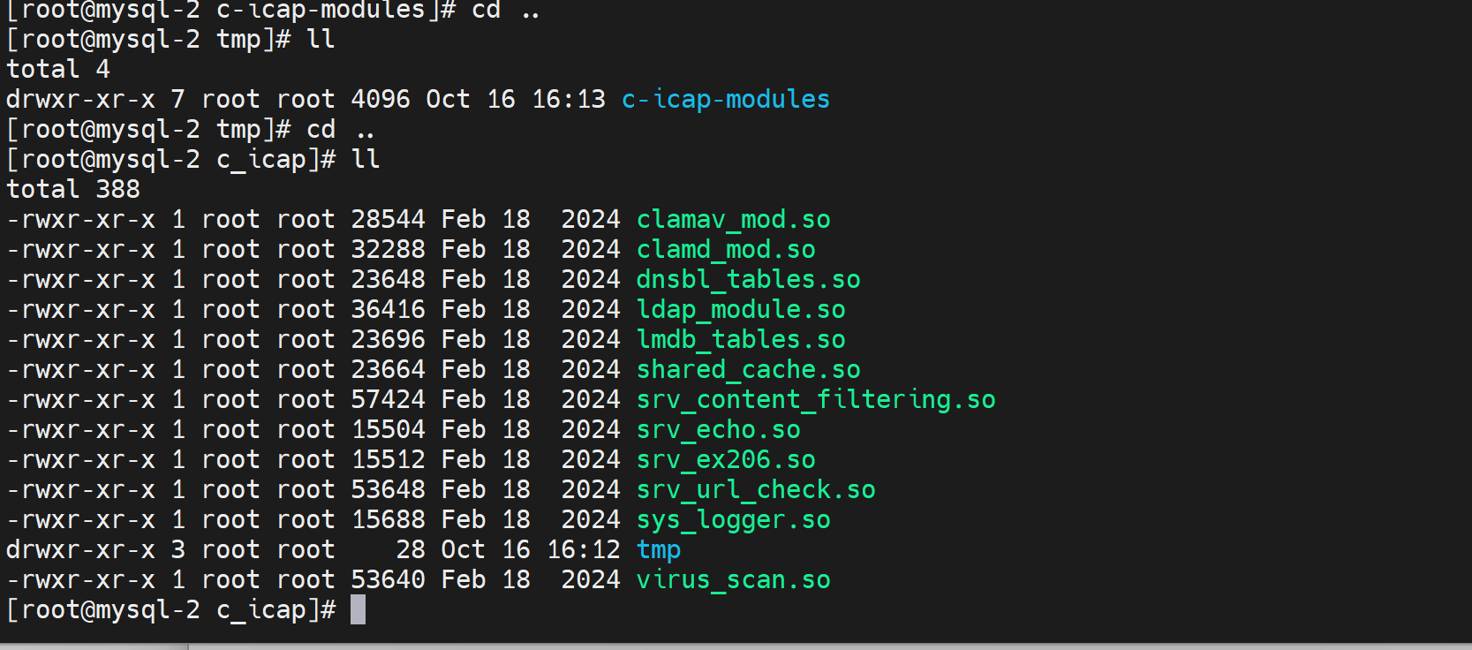Click the shared_cache.so file name
Screen dimensions: 1472x650
pos(748,370)
